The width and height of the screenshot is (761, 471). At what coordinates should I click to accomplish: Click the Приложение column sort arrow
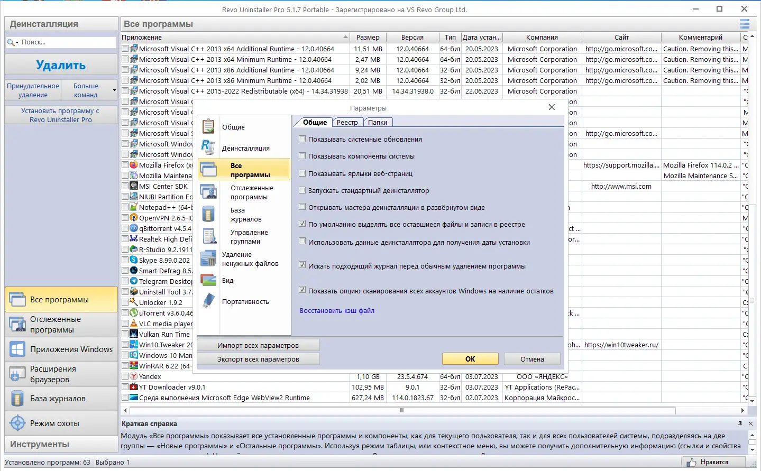coord(345,37)
